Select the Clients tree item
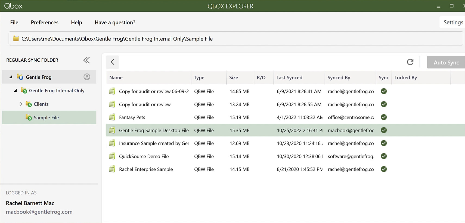This screenshot has width=465, height=223. 41,104
